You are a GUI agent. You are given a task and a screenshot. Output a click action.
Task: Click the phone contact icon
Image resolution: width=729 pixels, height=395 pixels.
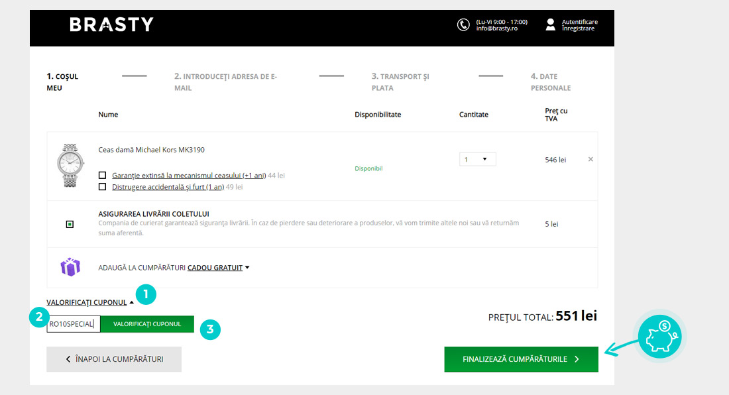[463, 25]
